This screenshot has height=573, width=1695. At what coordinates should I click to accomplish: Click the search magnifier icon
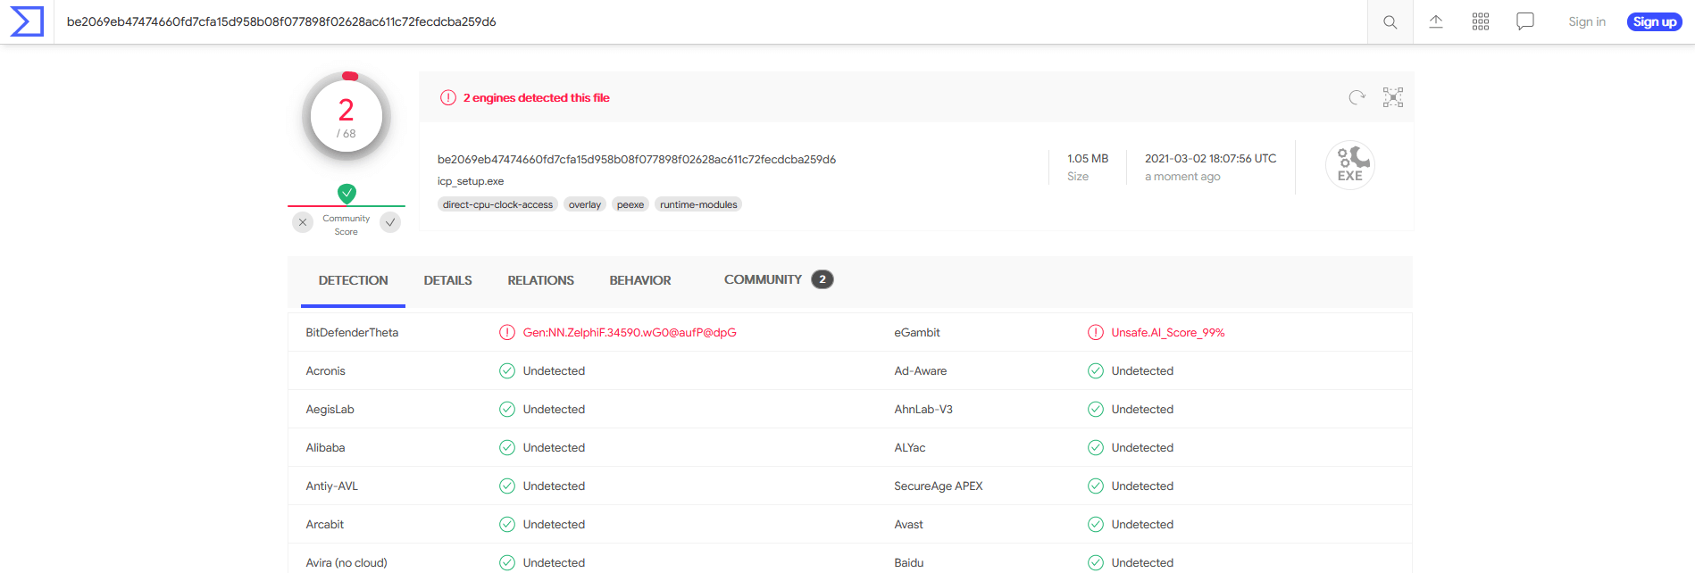[x=1390, y=22]
